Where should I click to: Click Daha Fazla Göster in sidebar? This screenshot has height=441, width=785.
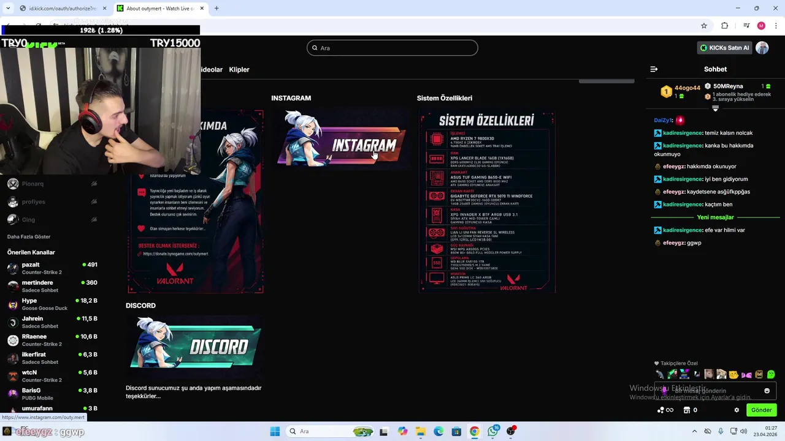pyautogui.click(x=29, y=237)
